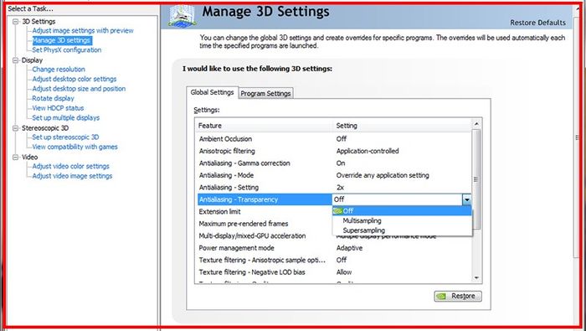
Task: Switch to the Global Settings tab
Action: (212, 92)
